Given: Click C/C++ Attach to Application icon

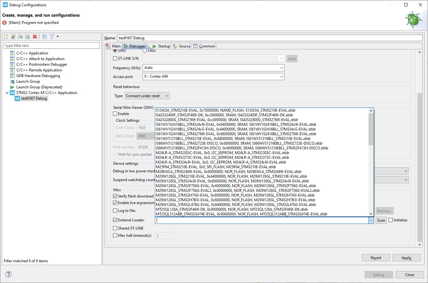Looking at the screenshot, I should (x=12, y=59).
